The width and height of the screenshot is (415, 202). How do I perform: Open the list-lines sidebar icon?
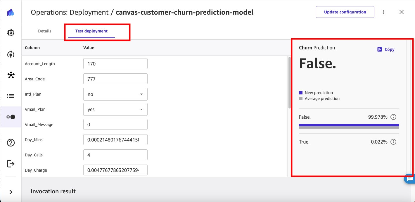pos(11,96)
